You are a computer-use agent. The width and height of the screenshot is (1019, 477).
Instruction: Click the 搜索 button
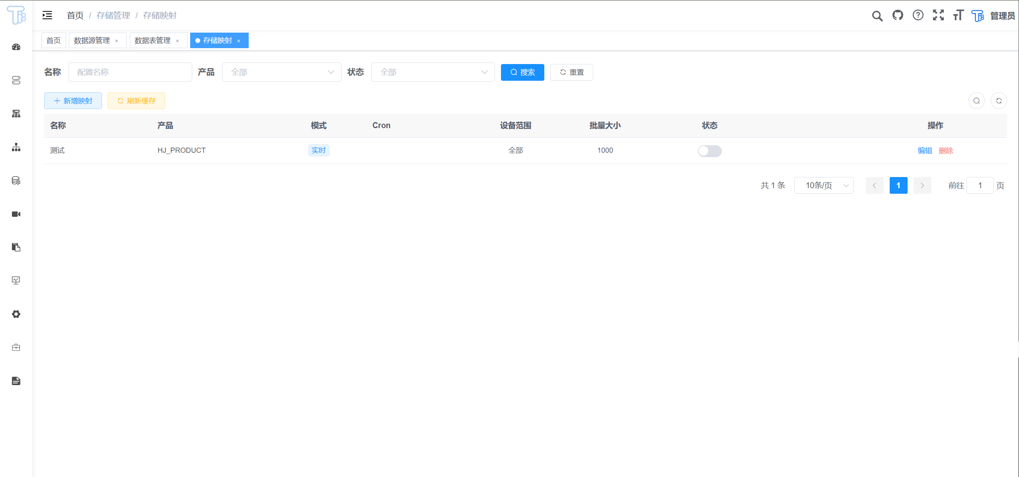click(x=522, y=72)
